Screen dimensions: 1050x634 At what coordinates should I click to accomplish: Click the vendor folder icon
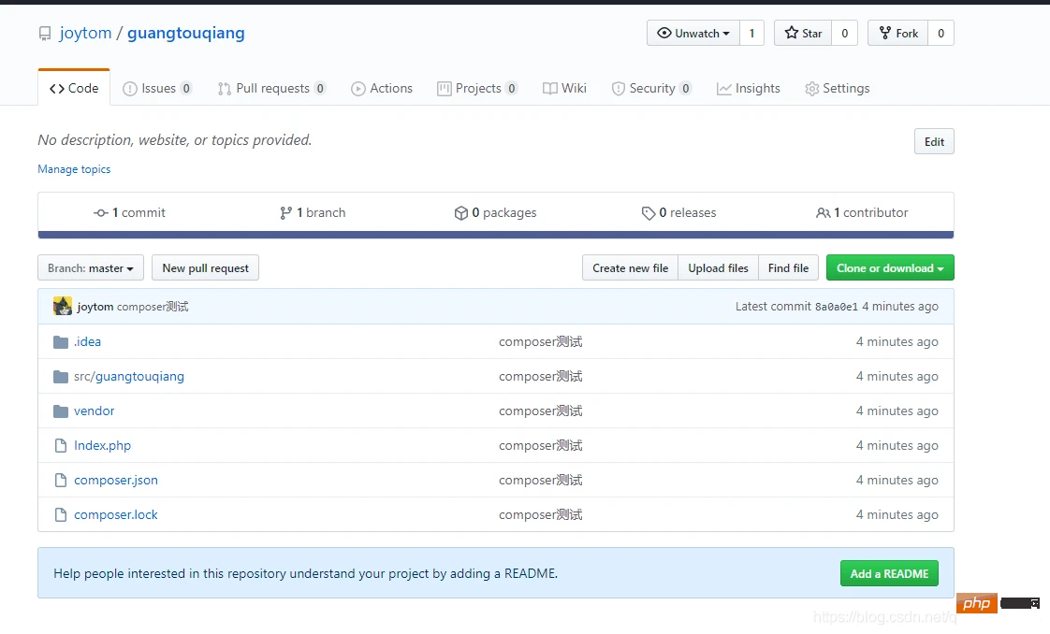[61, 411]
